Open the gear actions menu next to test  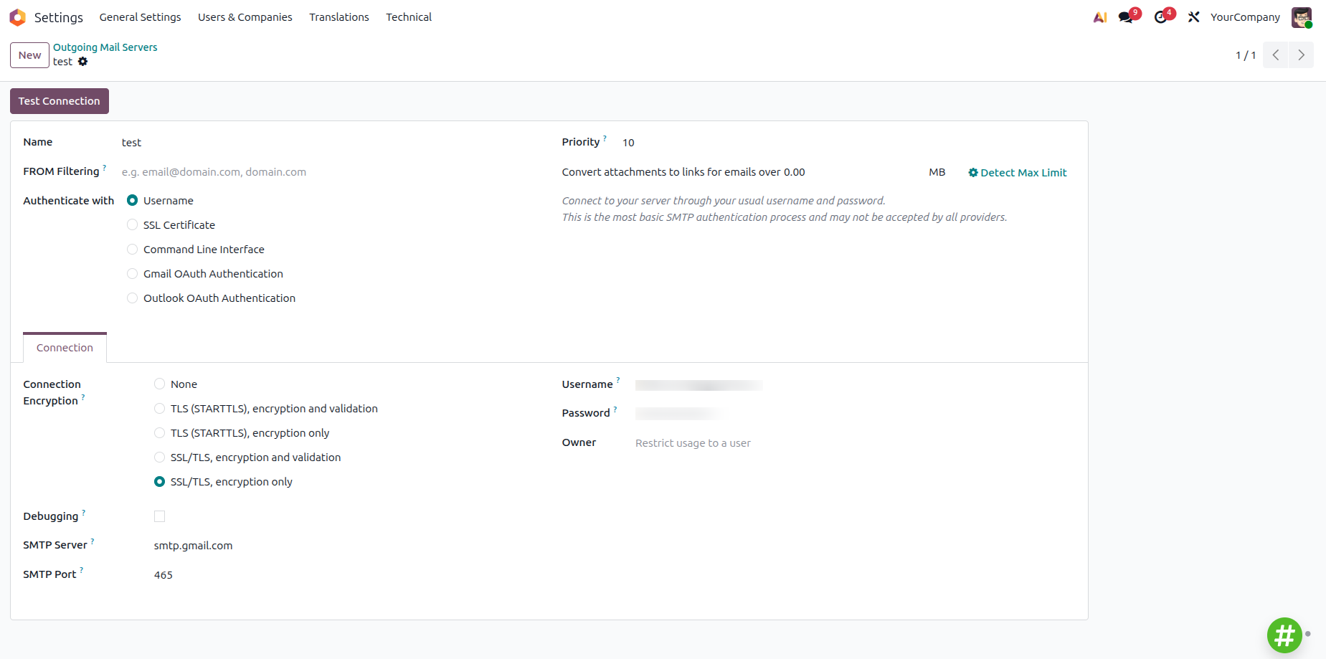(x=82, y=62)
